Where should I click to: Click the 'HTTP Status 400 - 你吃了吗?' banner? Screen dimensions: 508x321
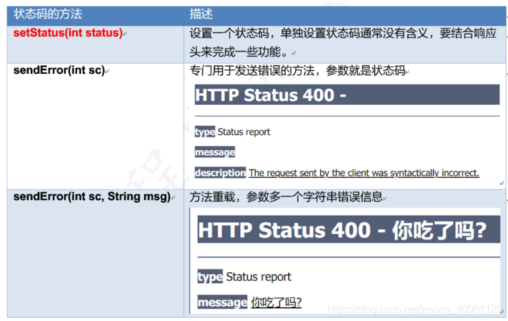coord(349,230)
